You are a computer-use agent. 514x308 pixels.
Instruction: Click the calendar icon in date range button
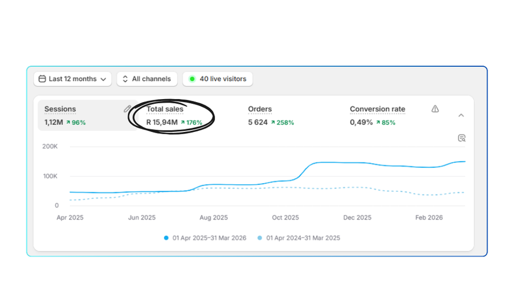pyautogui.click(x=42, y=79)
